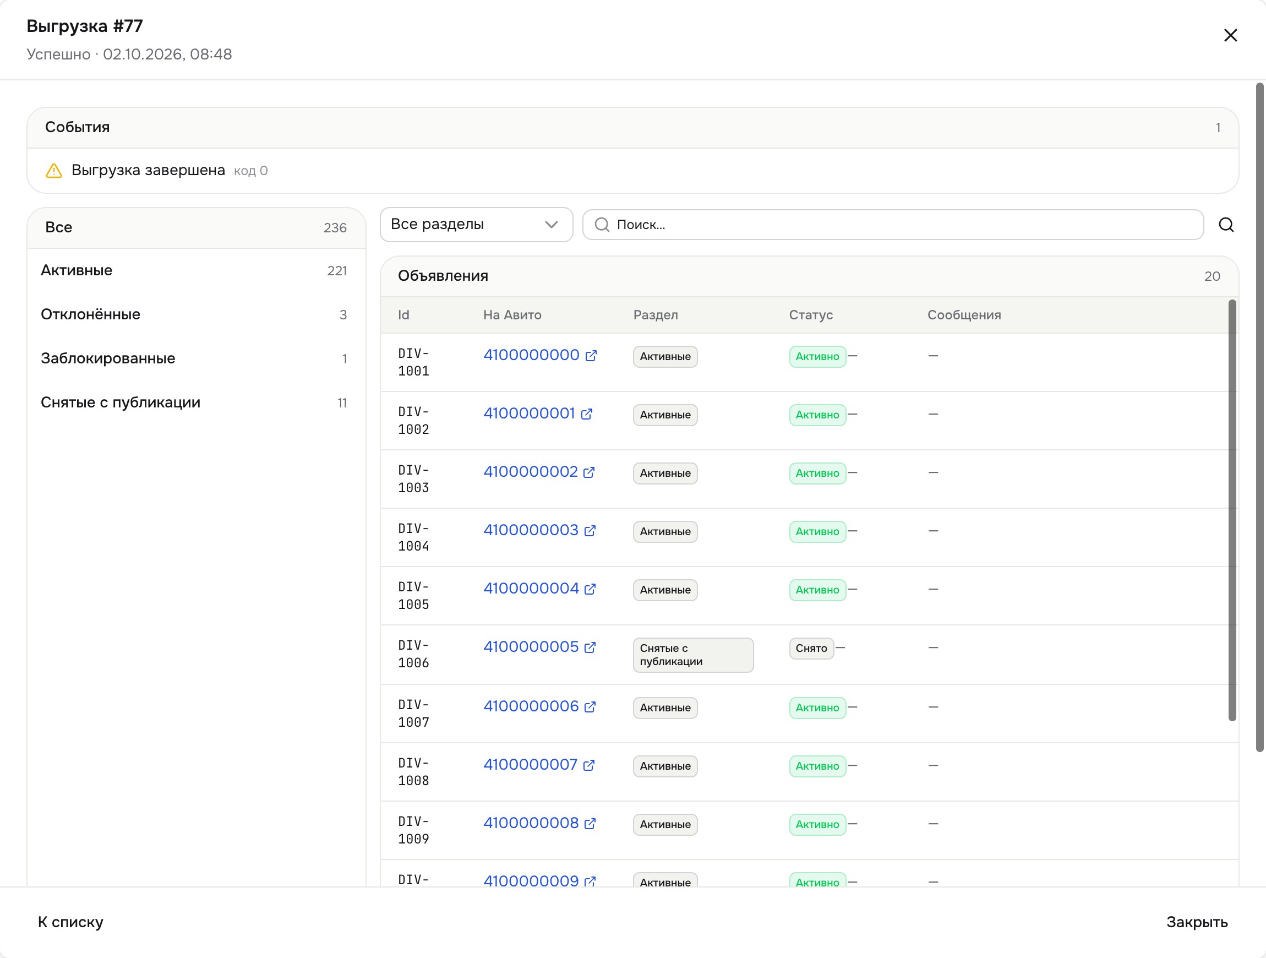Image resolution: width=1266 pixels, height=958 pixels.
Task: Click the Выгрузка завершена event row
Action: coord(632,171)
